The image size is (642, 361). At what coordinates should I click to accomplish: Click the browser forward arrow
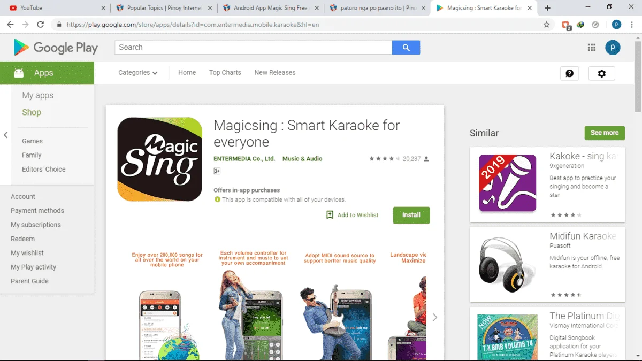click(25, 25)
